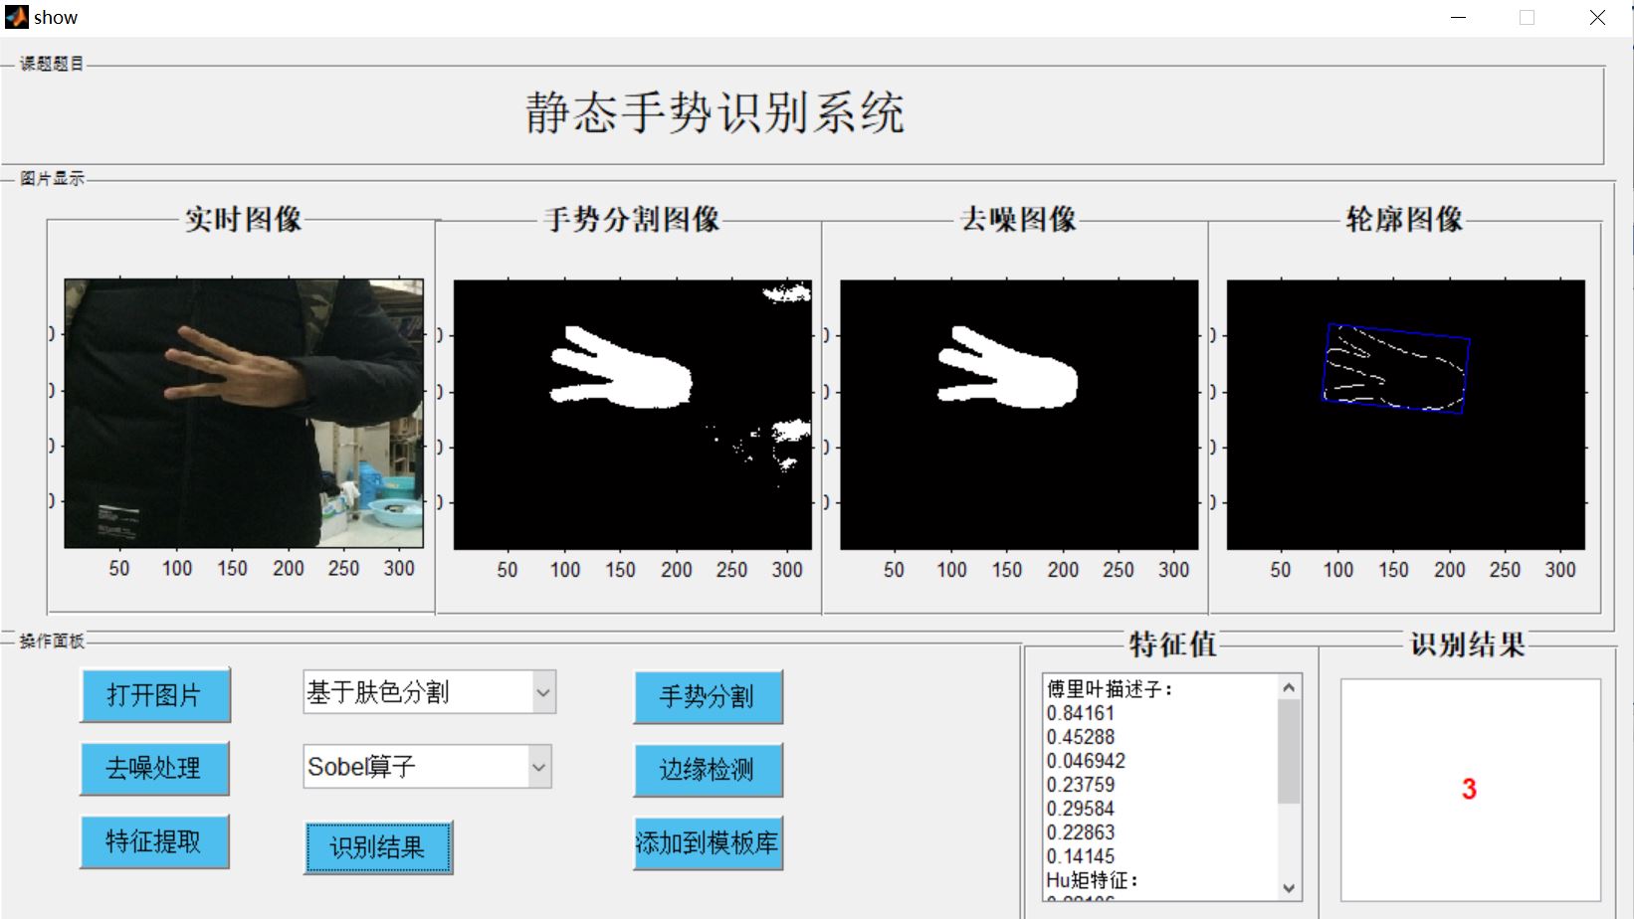Select the 0.14145 feature value
This screenshot has width=1634, height=919.
click(x=1081, y=856)
